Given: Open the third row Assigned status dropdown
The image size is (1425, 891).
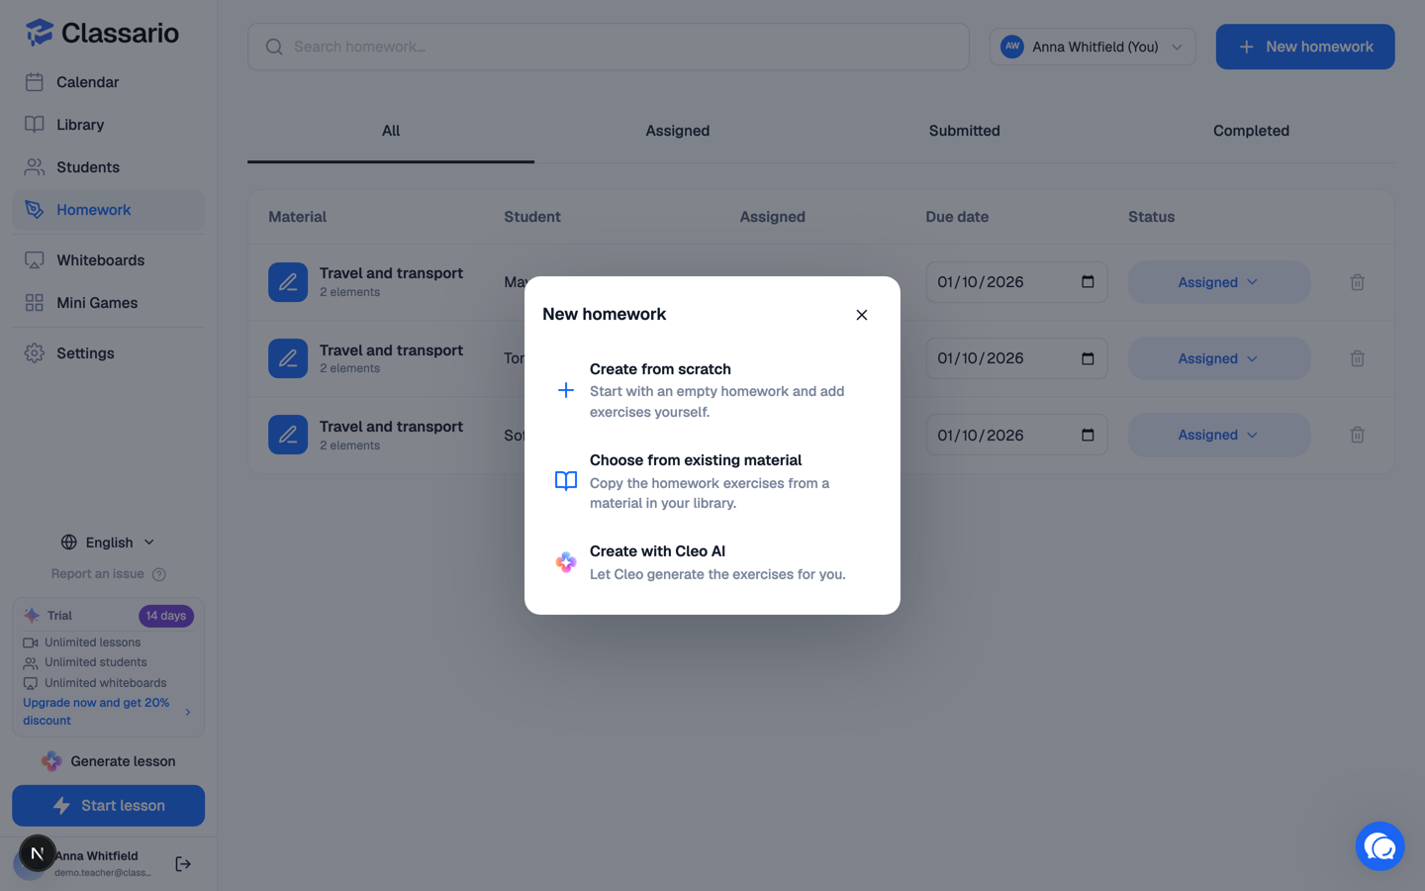Looking at the screenshot, I should coord(1218,435).
